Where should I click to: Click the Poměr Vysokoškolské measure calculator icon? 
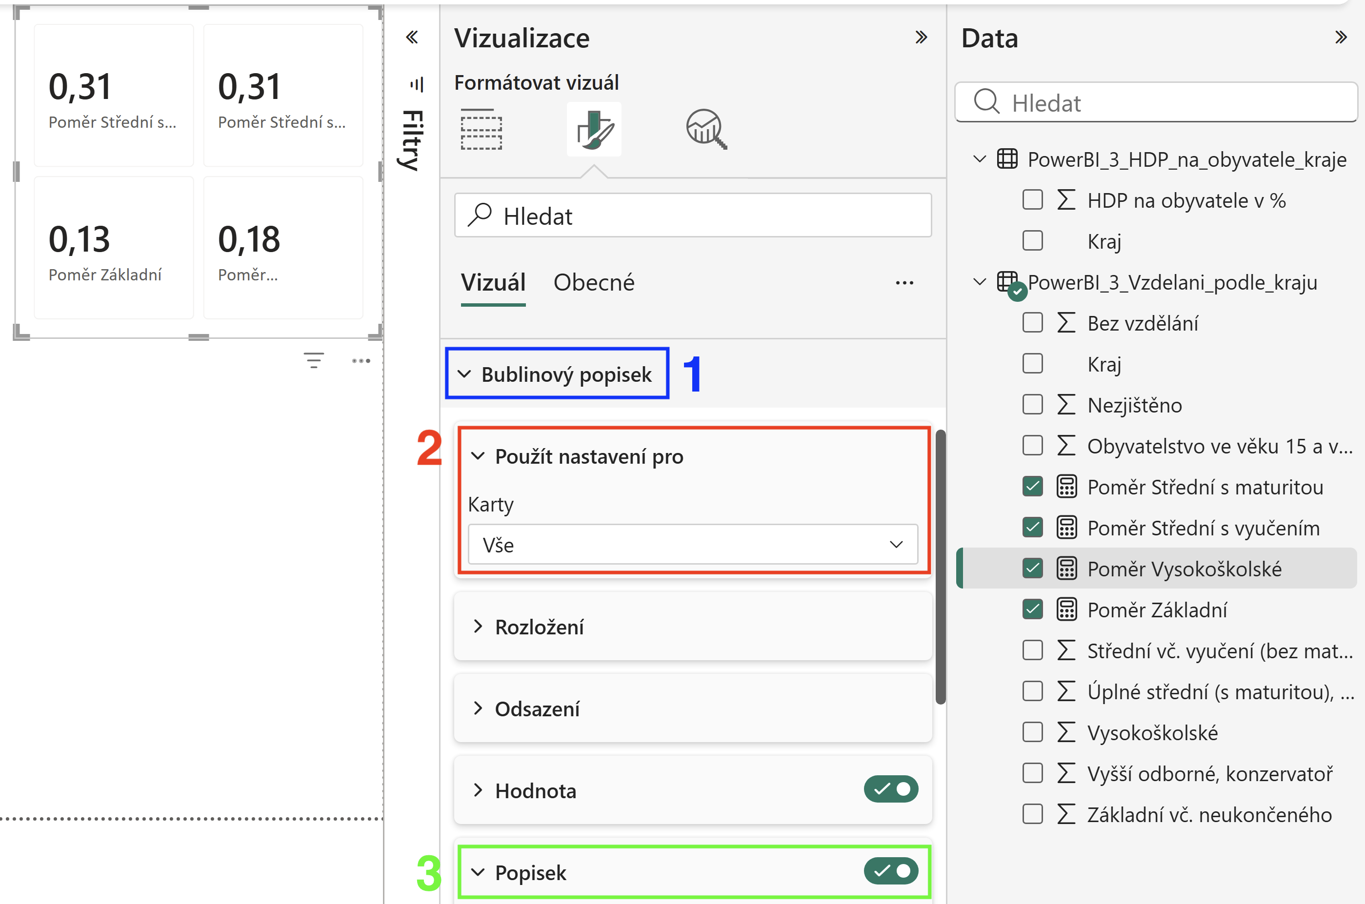[x=1066, y=569]
